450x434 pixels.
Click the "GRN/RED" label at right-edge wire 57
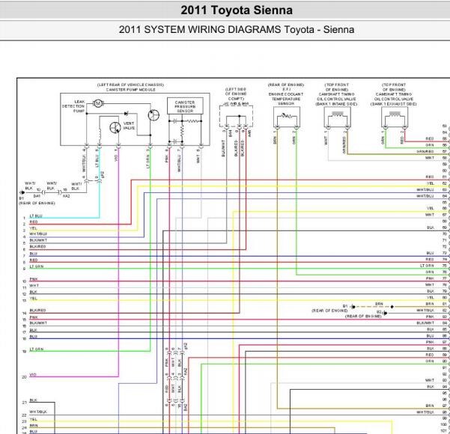pos(425,151)
